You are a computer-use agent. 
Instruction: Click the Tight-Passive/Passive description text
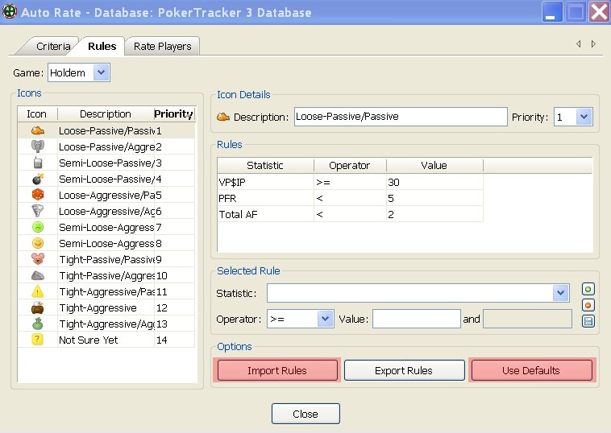coord(106,259)
